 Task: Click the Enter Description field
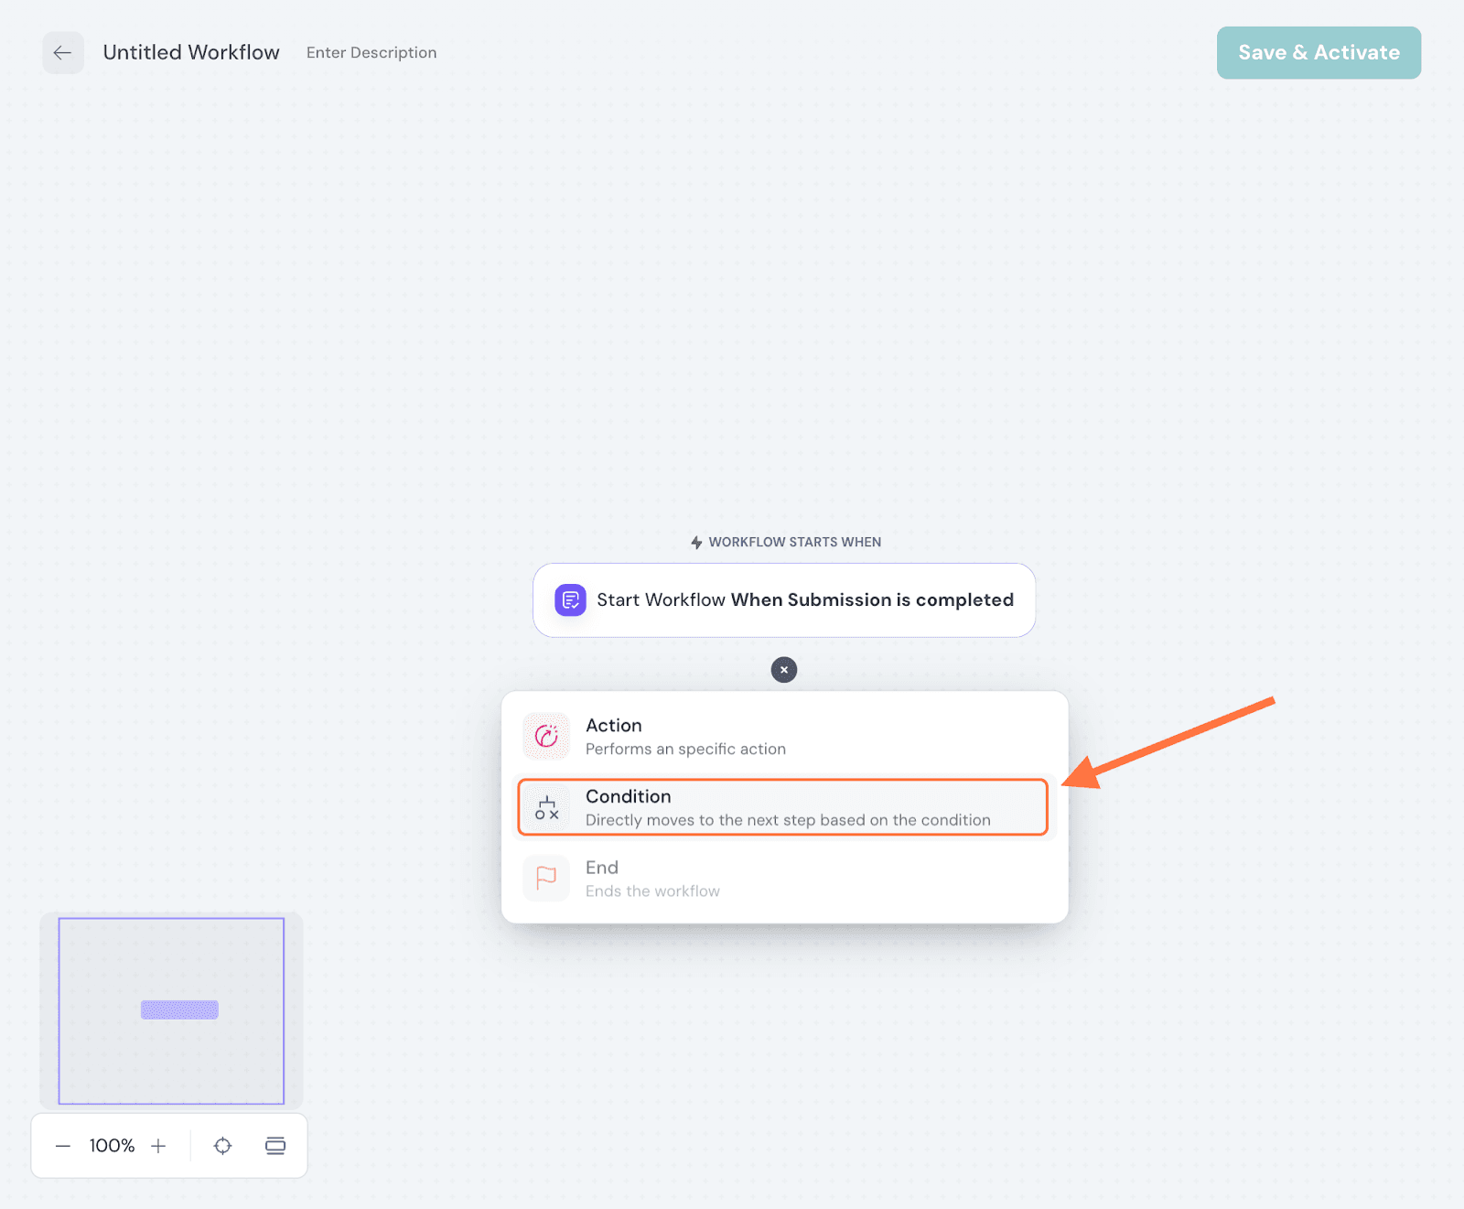[x=371, y=53]
